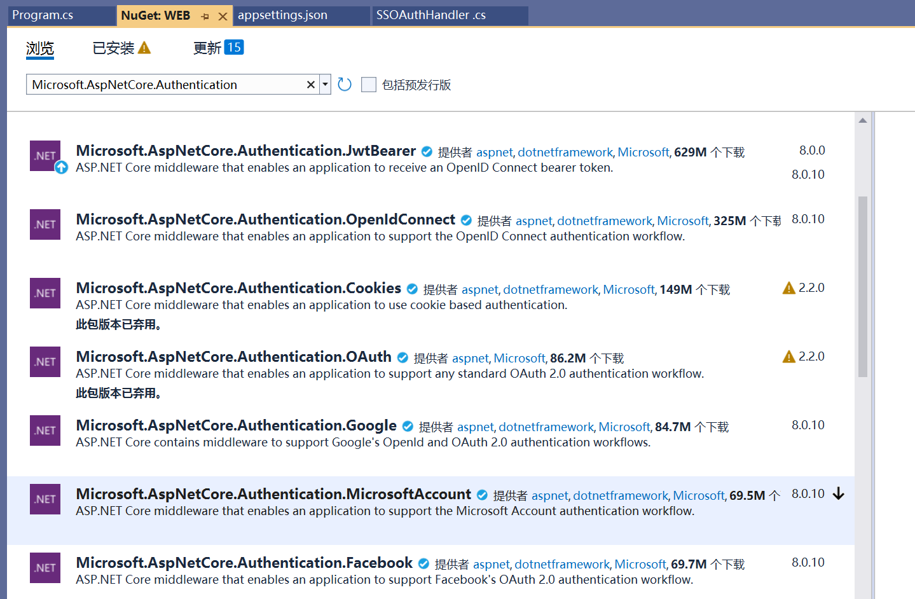The height and width of the screenshot is (599, 915).
Task: Click version 8.0.10 of Facebook package
Action: 808,563
